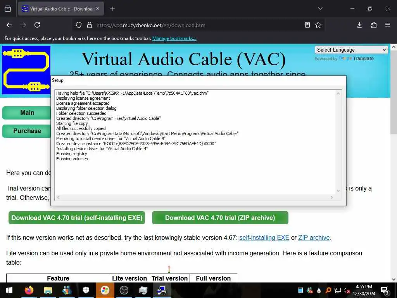The width and height of the screenshot is (397, 298).
Task: Reload the current page
Action: click(x=37, y=25)
